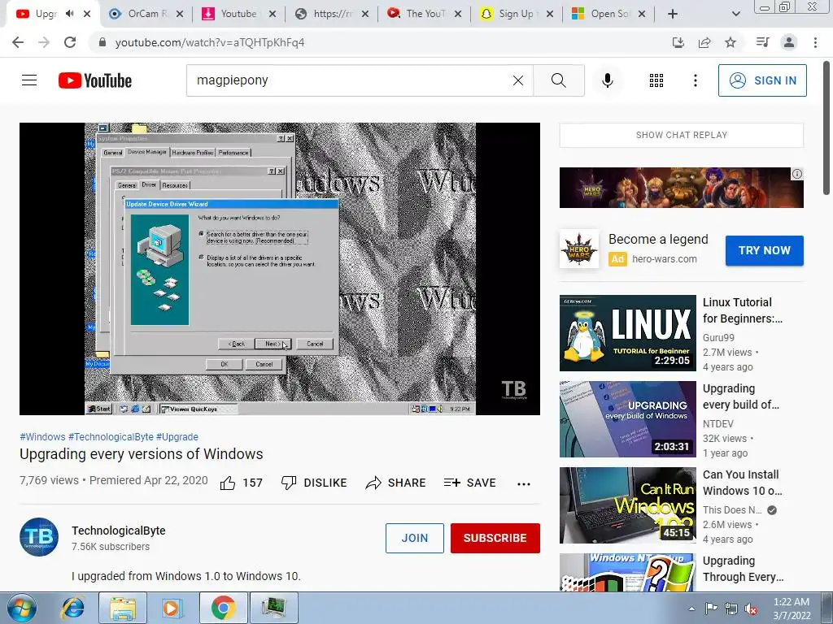Open more actions ellipsis under video
The image size is (833, 624).
[523, 483]
